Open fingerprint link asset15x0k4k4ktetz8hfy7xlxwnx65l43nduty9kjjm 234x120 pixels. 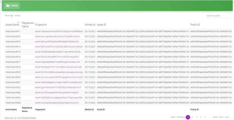[57, 57]
